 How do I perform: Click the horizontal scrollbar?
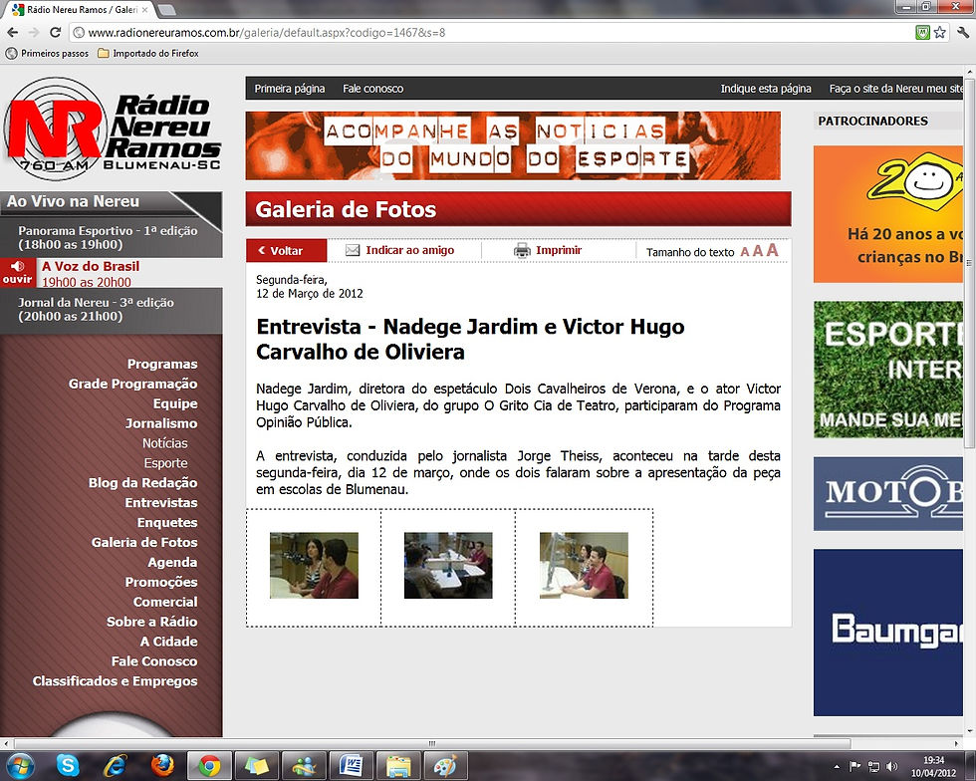[x=432, y=743]
